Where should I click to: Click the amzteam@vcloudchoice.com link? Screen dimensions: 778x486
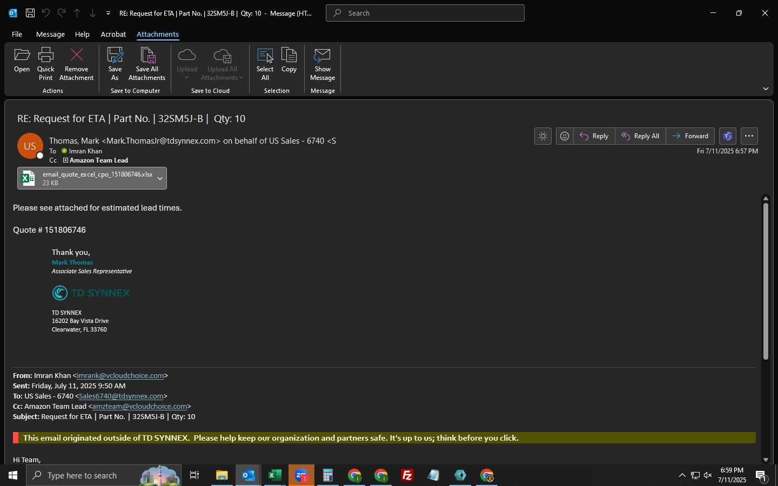[x=139, y=406]
